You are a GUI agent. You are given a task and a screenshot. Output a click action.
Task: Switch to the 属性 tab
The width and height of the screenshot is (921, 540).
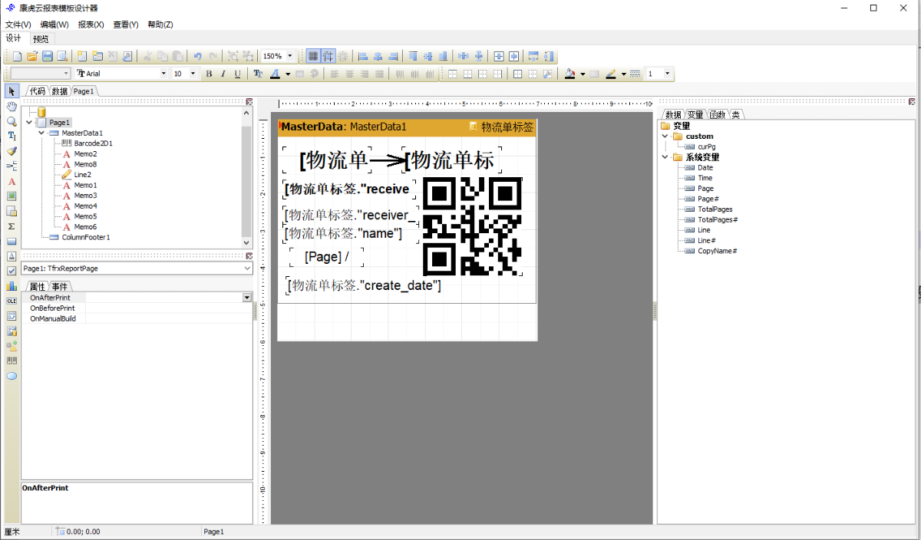click(38, 286)
